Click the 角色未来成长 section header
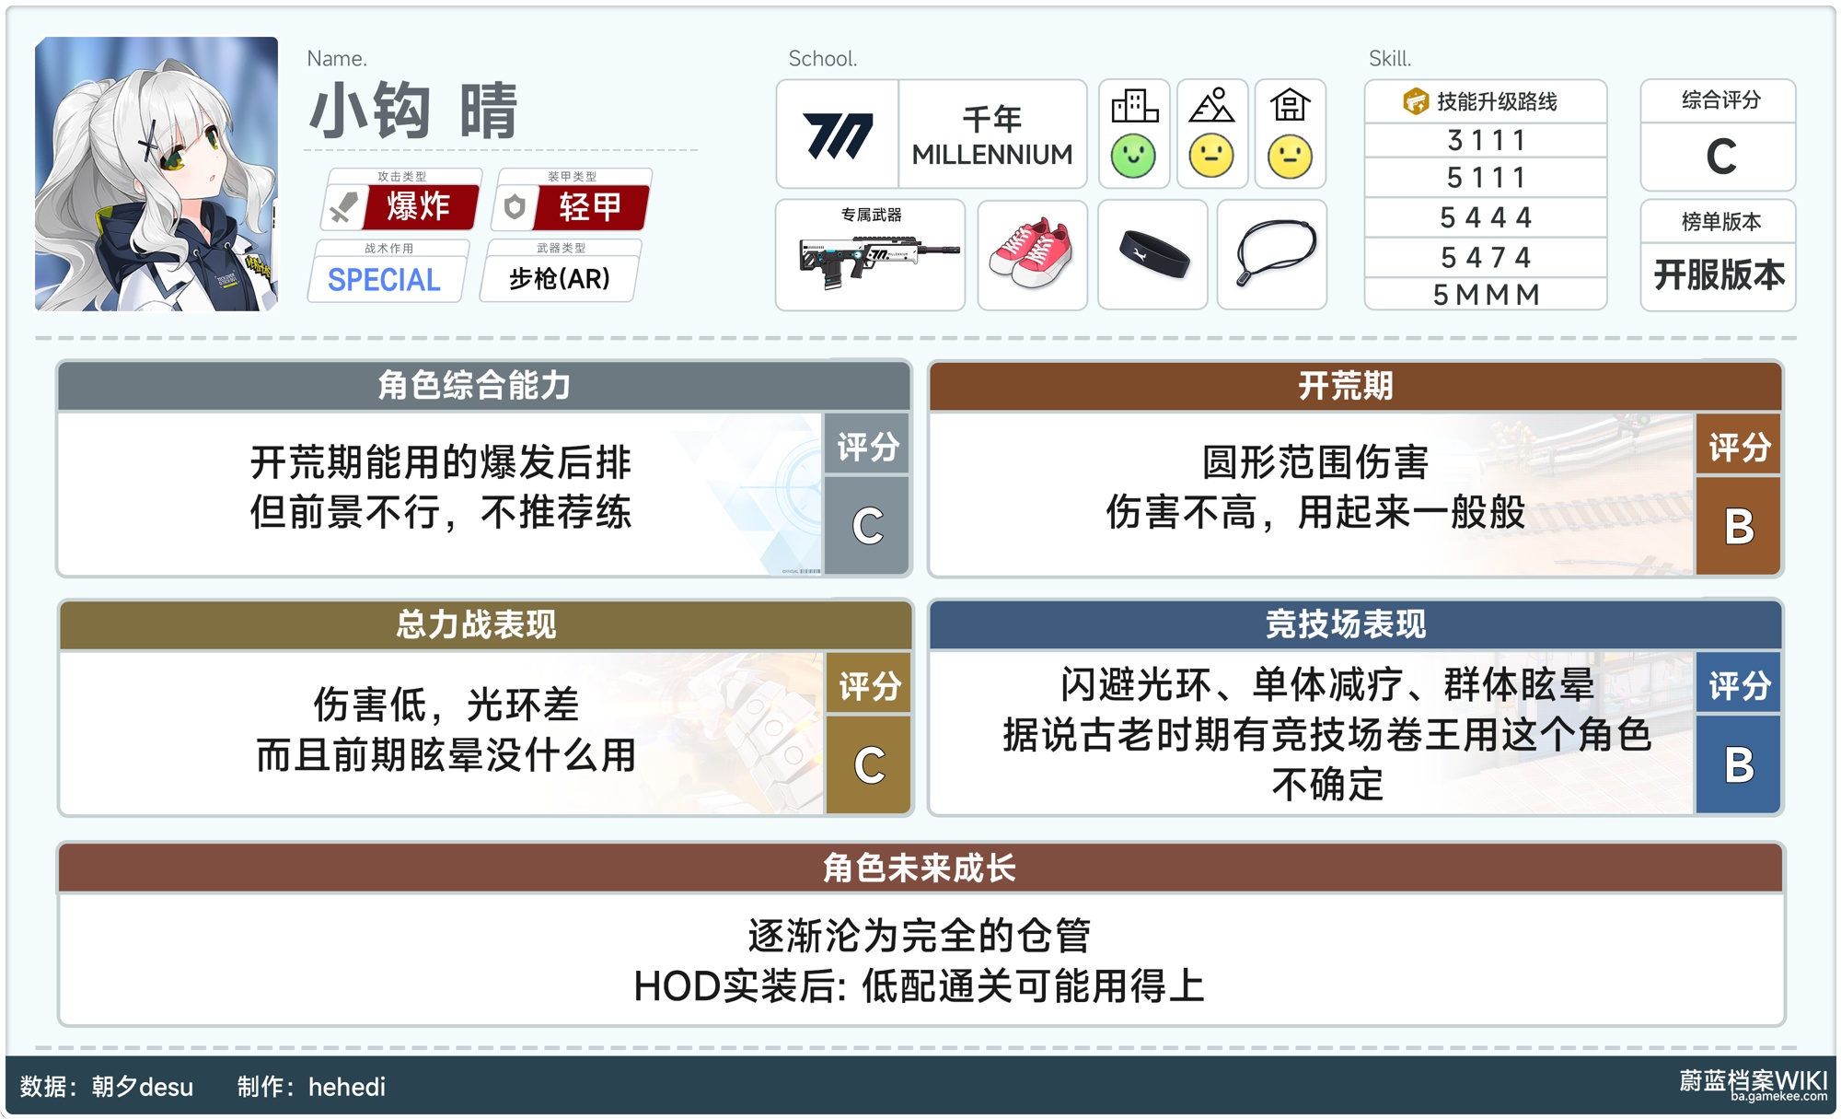The height and width of the screenshot is (1119, 1841). pos(920,868)
